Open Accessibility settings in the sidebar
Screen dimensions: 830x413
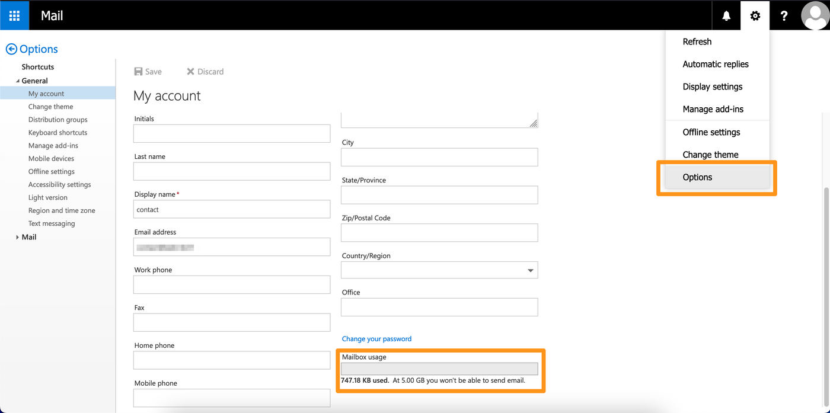click(x=59, y=185)
